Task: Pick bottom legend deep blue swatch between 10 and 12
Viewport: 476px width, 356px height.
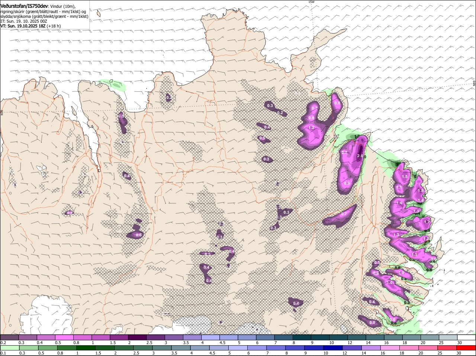Action: coord(334,348)
